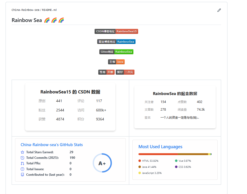This screenshot has height=194, width=247.
Task: Click the CSDN 评论 value 117
Action: pyautogui.click(x=99, y=101)
